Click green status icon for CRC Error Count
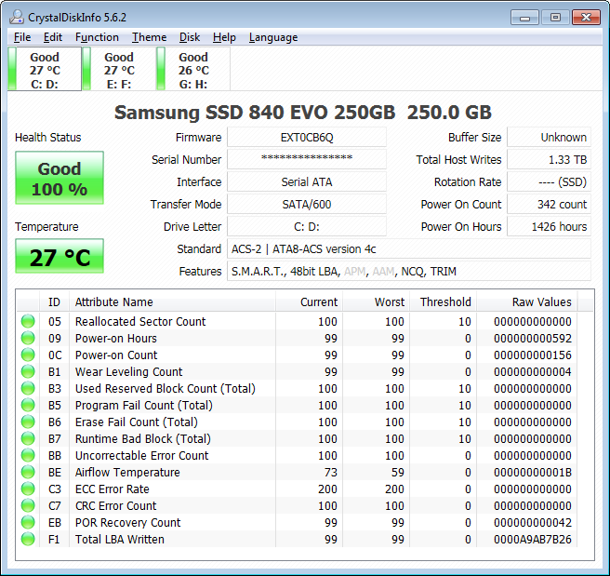Viewport: 610px width, 576px height. click(28, 505)
